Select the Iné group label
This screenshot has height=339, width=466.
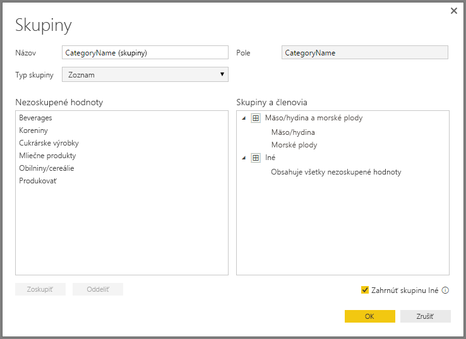[270, 158]
